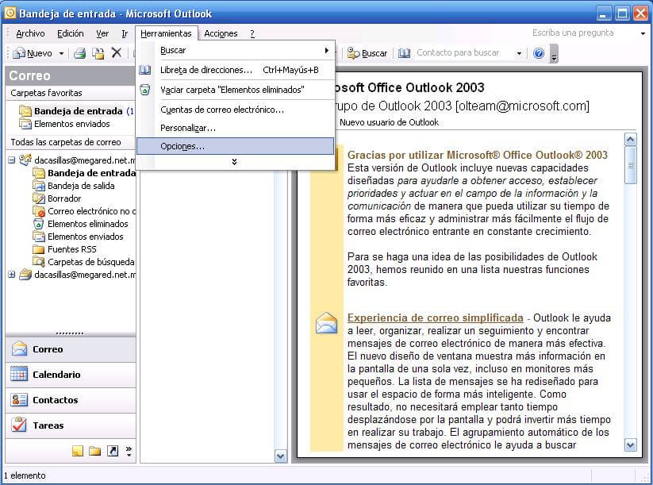Click in the Contacto para buscar field
653x485 pixels.
[x=464, y=53]
